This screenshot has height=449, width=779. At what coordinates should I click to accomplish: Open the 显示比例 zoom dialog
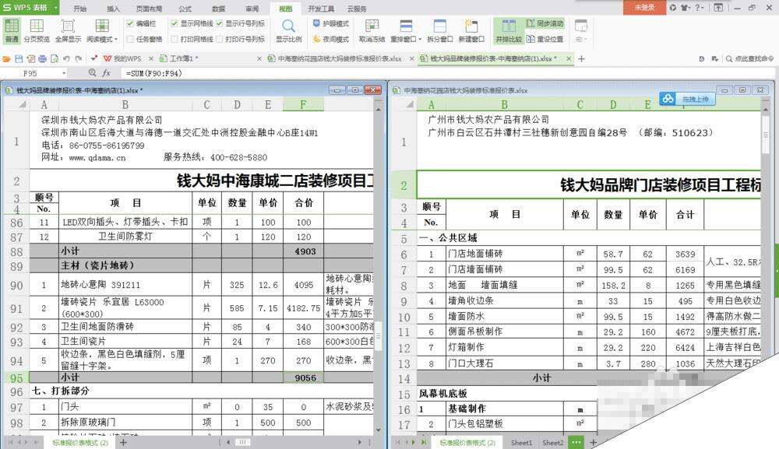coord(288,30)
